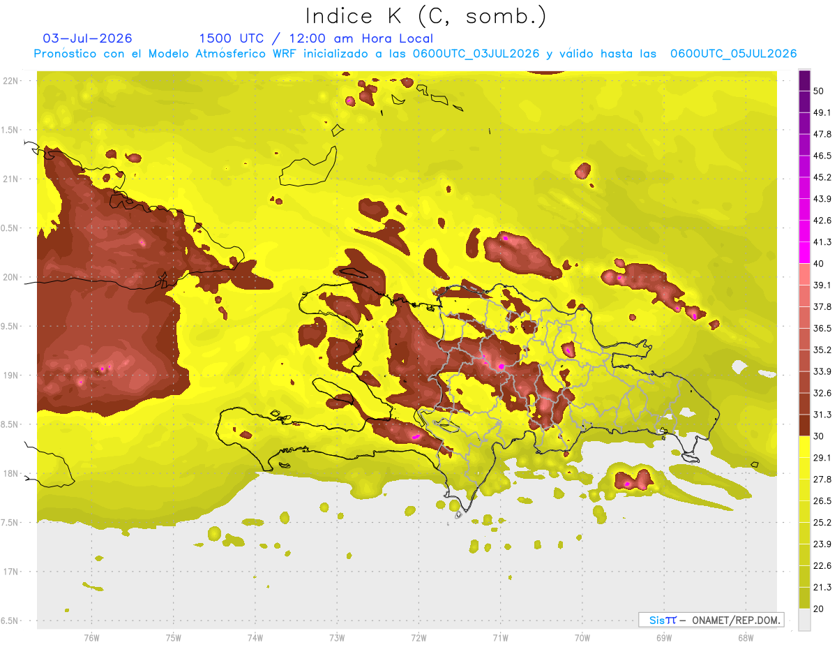Click the latitude axis label "17N"
The width and height of the screenshot is (837, 647).
(x=12, y=572)
